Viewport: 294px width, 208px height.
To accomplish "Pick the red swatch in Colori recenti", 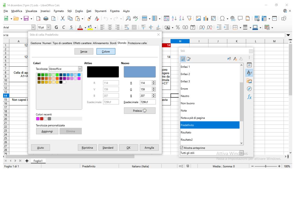I will pyautogui.click(x=41, y=119).
